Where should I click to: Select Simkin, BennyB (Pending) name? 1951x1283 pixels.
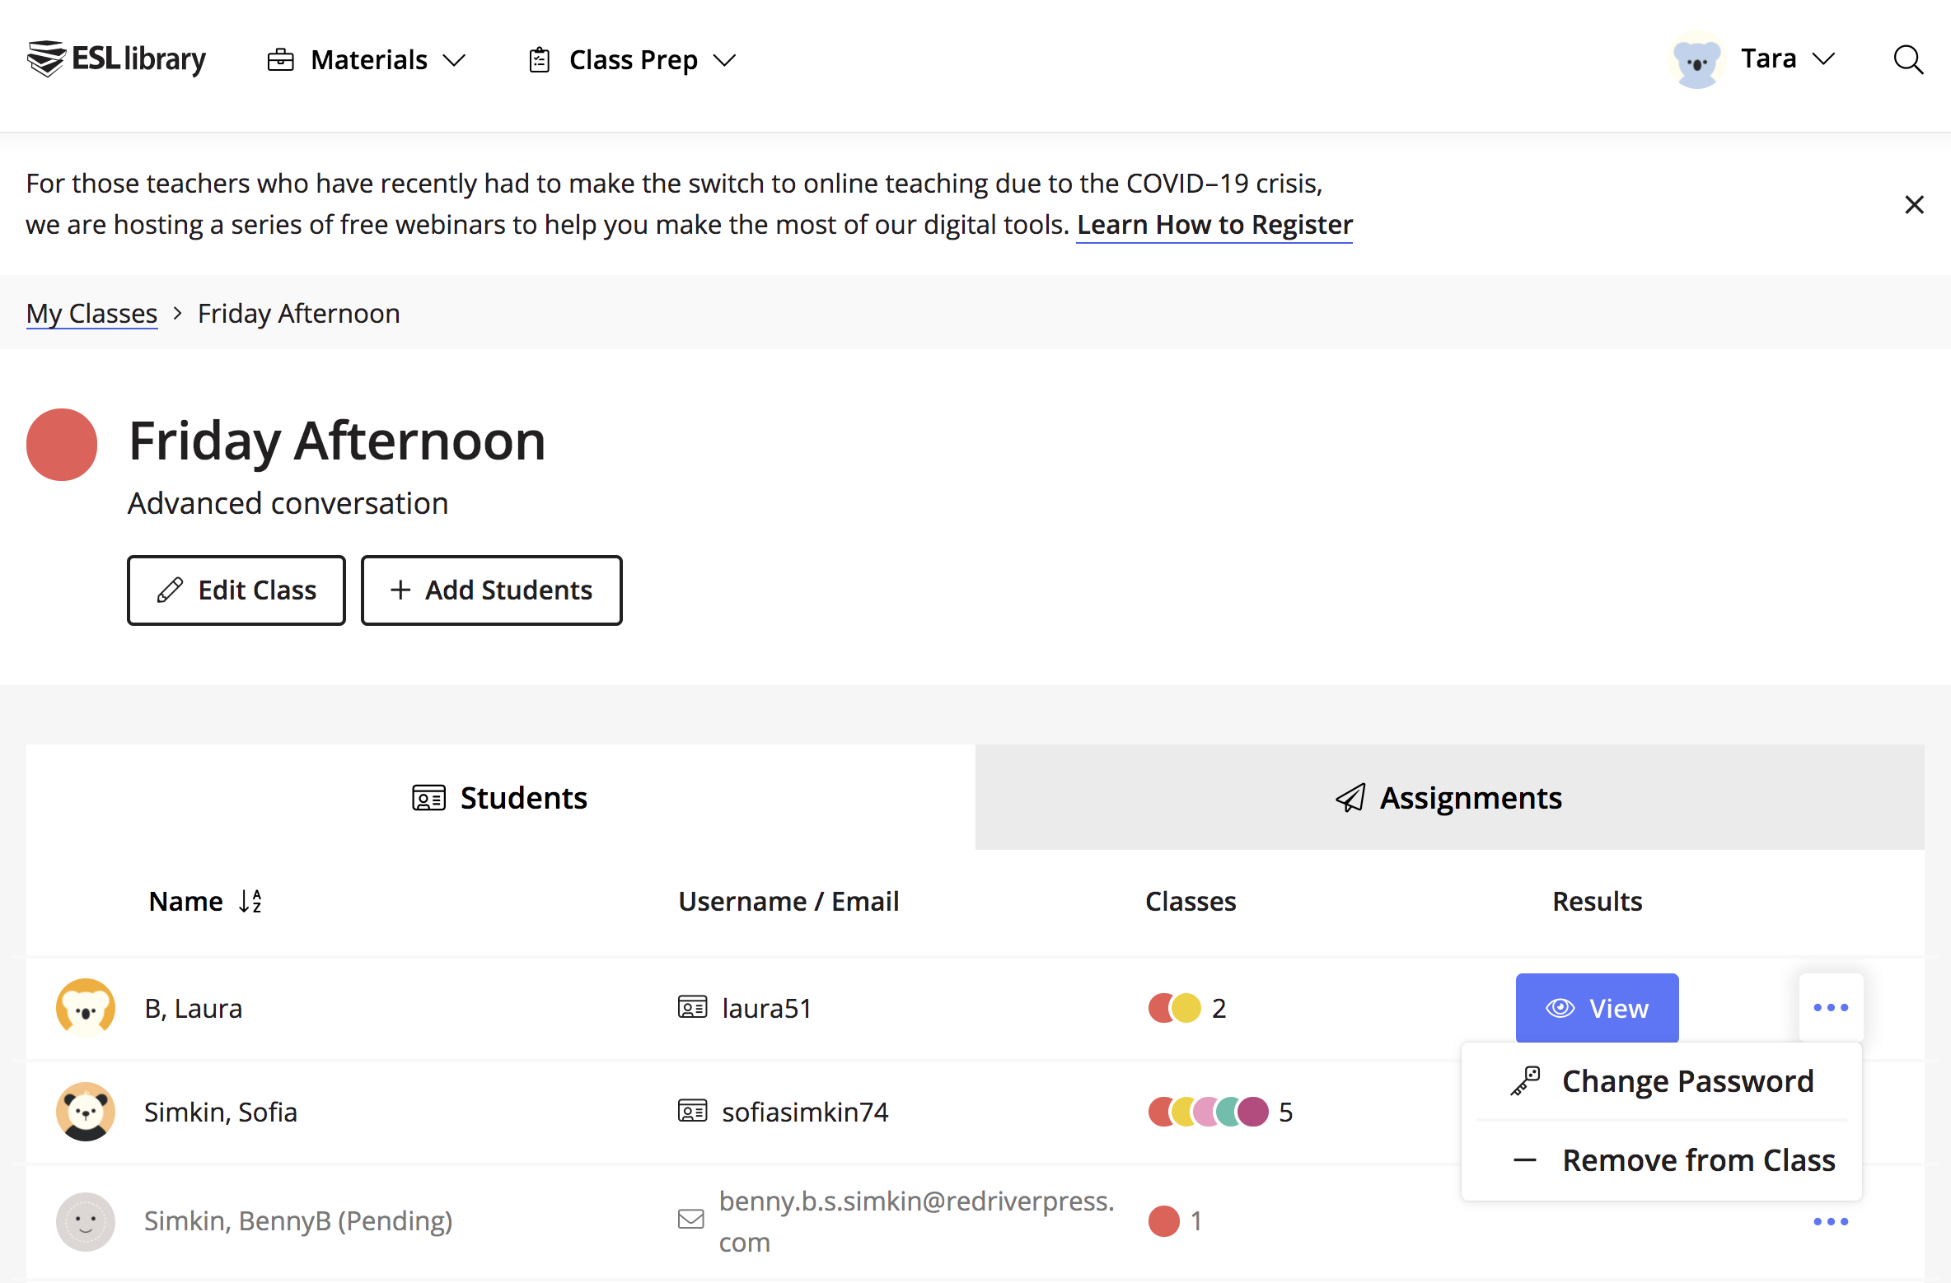[298, 1221]
